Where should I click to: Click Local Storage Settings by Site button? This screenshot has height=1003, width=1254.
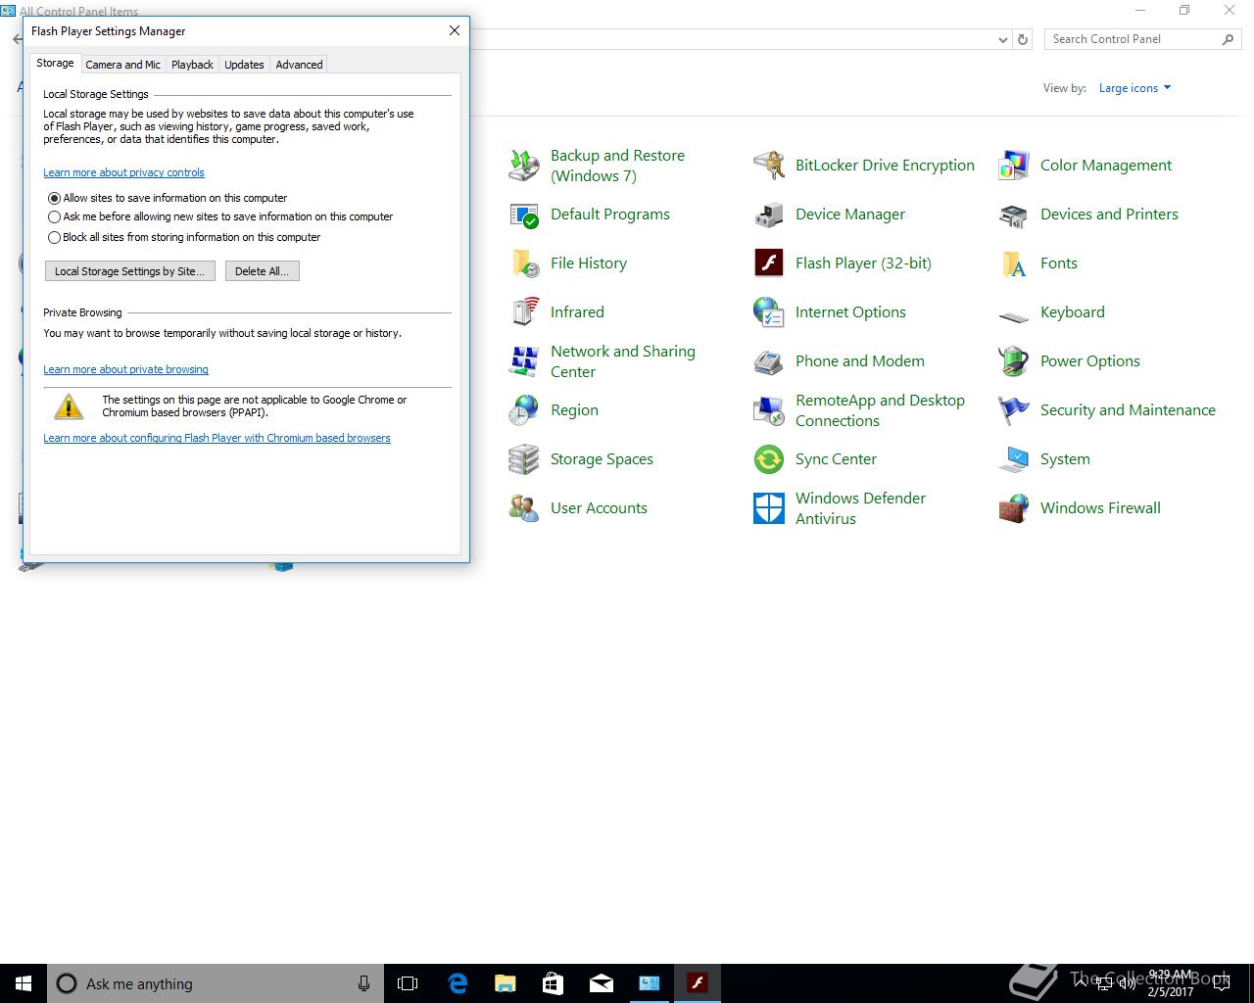(x=129, y=271)
